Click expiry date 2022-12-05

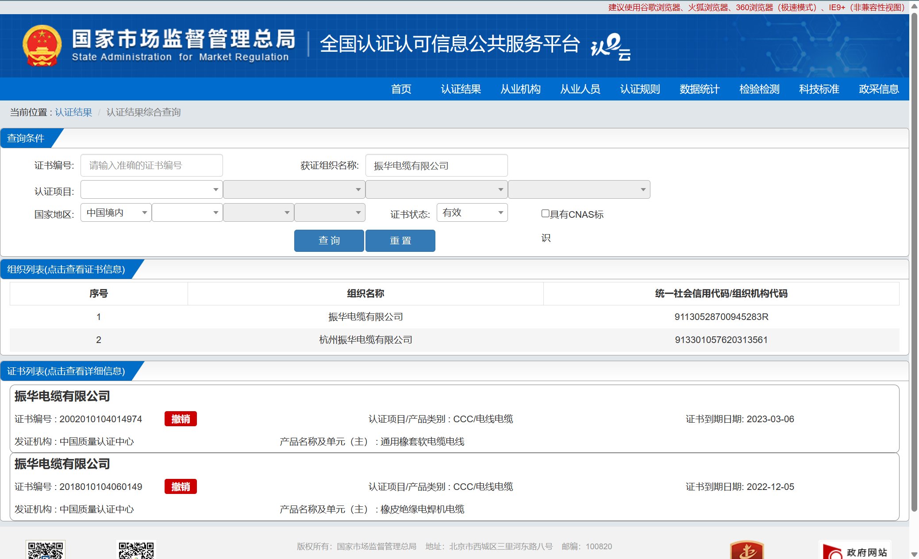click(x=770, y=487)
